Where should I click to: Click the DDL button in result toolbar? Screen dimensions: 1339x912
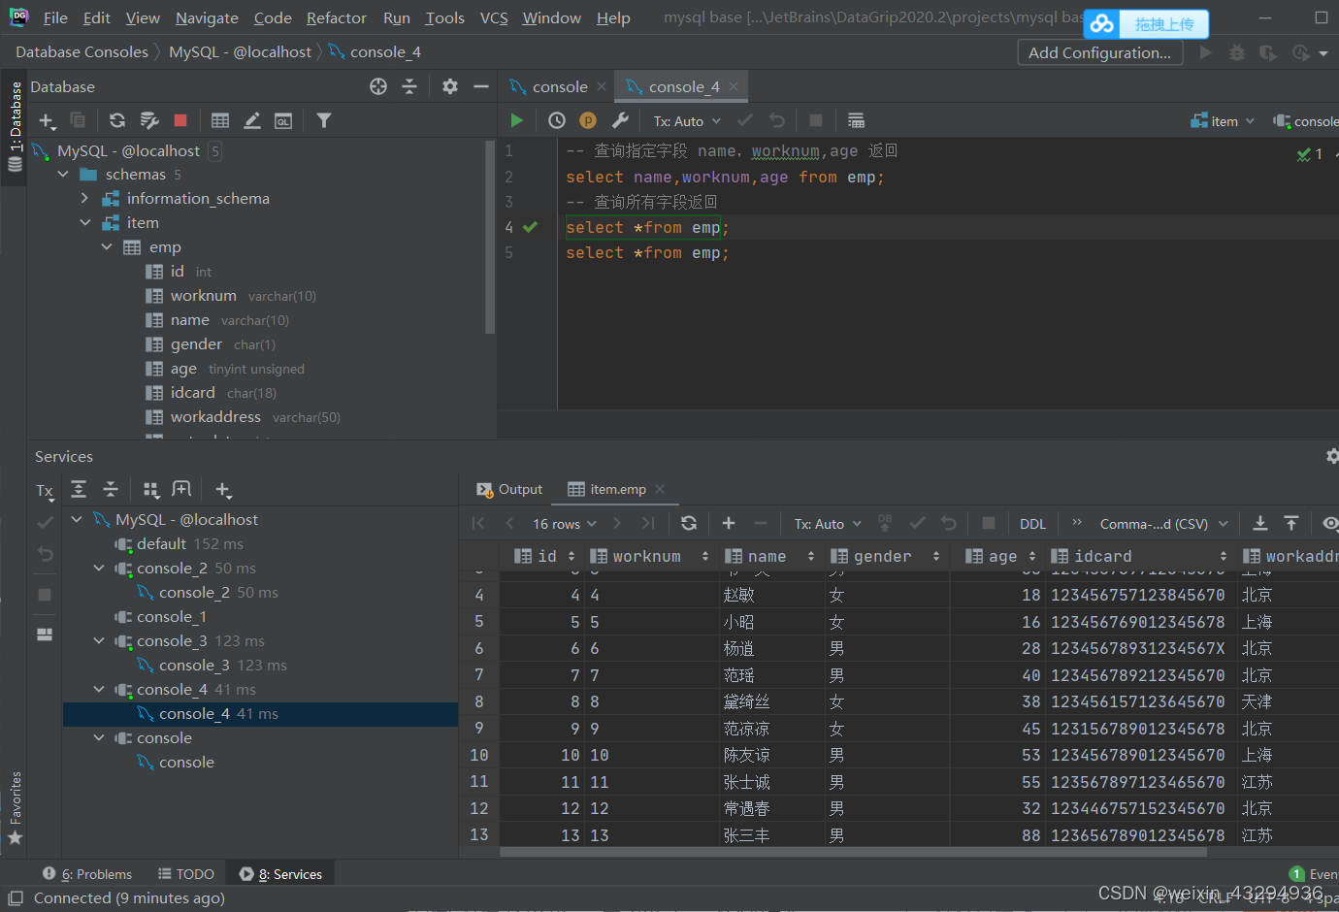(x=1032, y=524)
